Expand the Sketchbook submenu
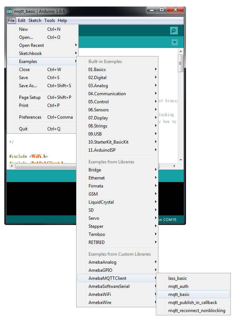This screenshot has width=236, height=319. pos(43,53)
